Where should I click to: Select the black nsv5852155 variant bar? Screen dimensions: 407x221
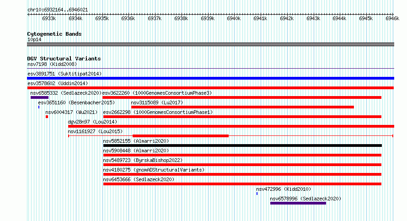242,146
